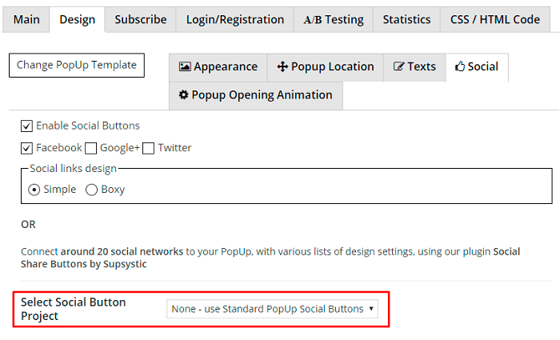This screenshot has height=340, width=560.
Task: Follow the Social Share Buttons by Supsystic link
Action: (270, 258)
